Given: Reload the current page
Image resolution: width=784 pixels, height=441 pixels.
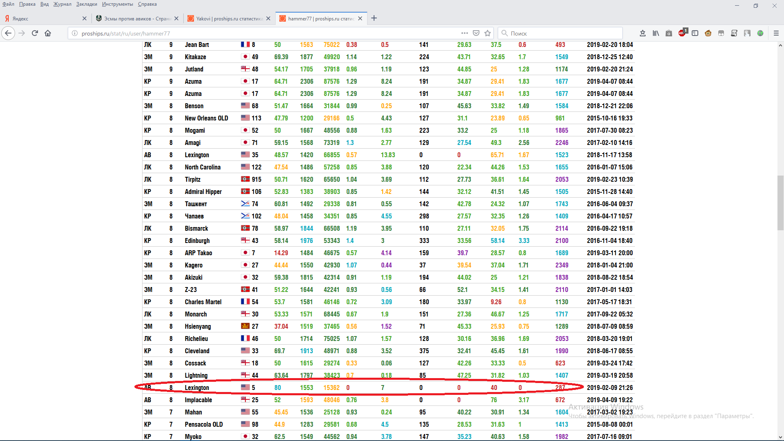Looking at the screenshot, I should point(35,33).
